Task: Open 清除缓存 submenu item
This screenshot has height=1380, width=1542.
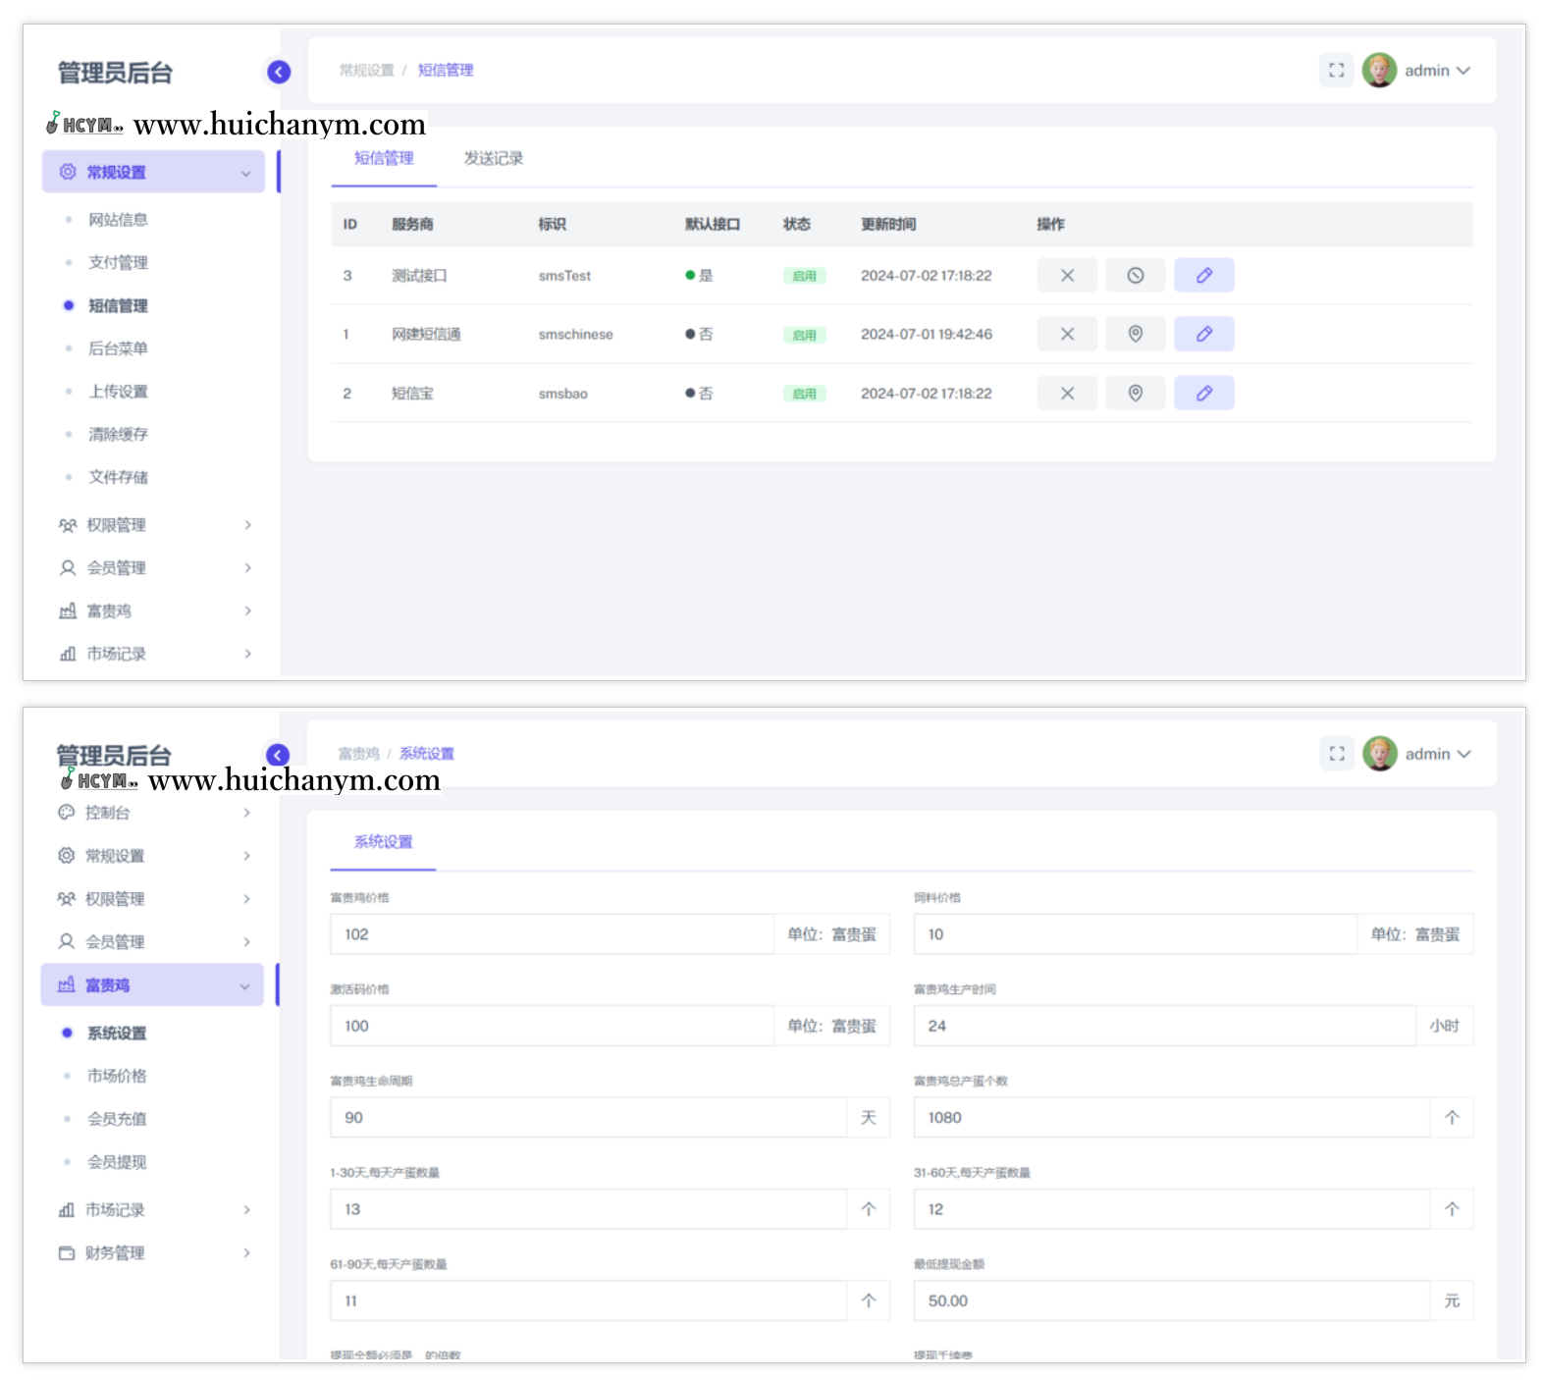Action: (118, 435)
